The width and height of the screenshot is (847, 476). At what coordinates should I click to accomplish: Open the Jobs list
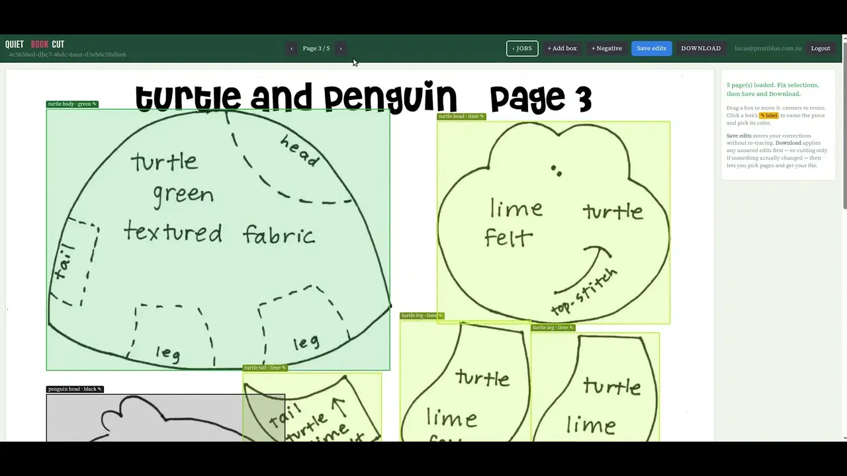(x=522, y=48)
